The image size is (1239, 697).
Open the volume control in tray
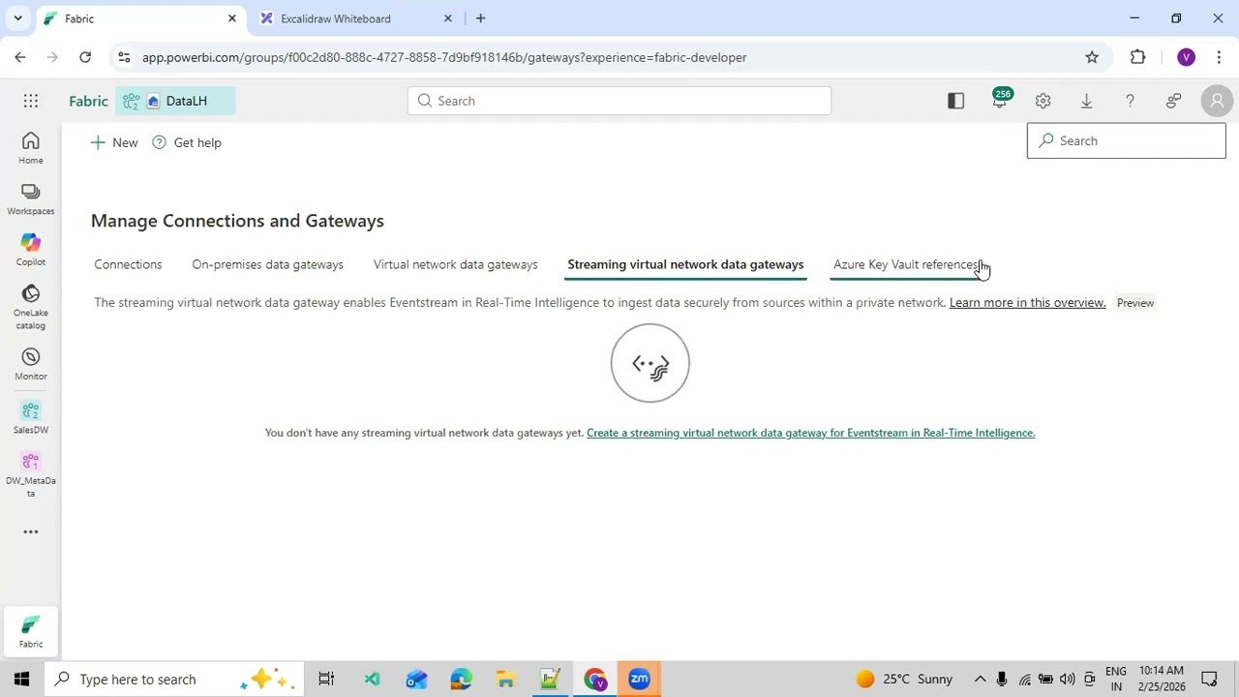pyautogui.click(x=1068, y=679)
